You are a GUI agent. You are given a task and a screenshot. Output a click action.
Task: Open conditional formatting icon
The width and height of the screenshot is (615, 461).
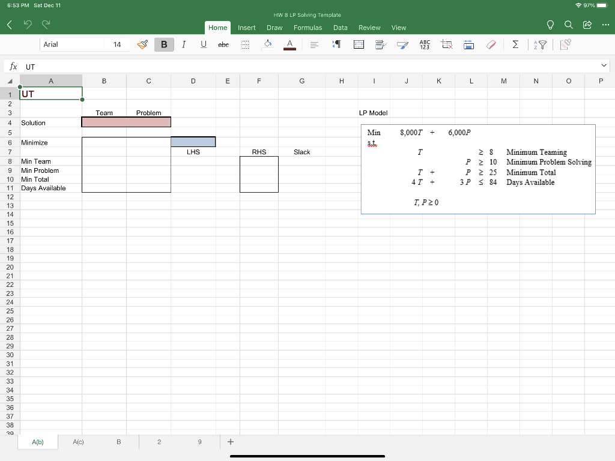(x=380, y=44)
